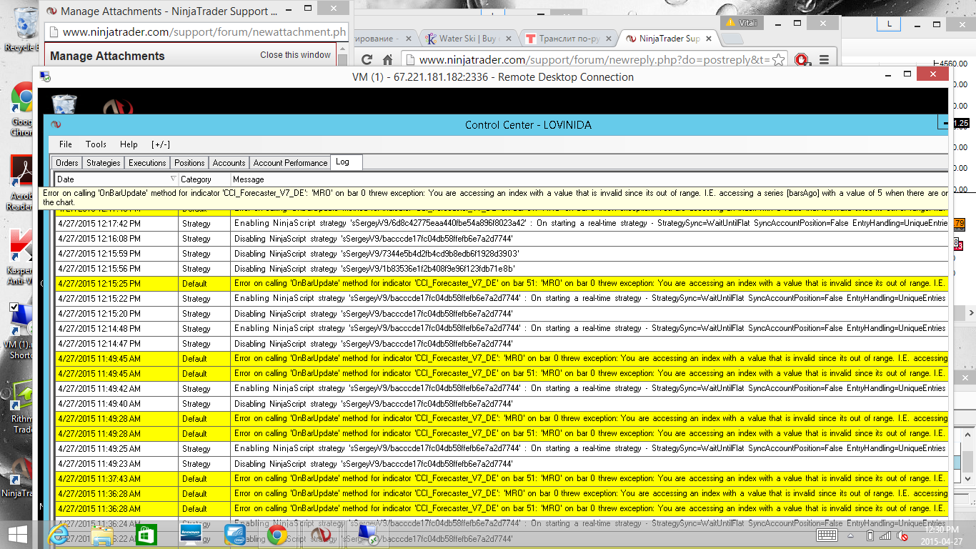Open the File menu in Control Center
Image resolution: width=976 pixels, height=549 pixels.
tap(66, 144)
